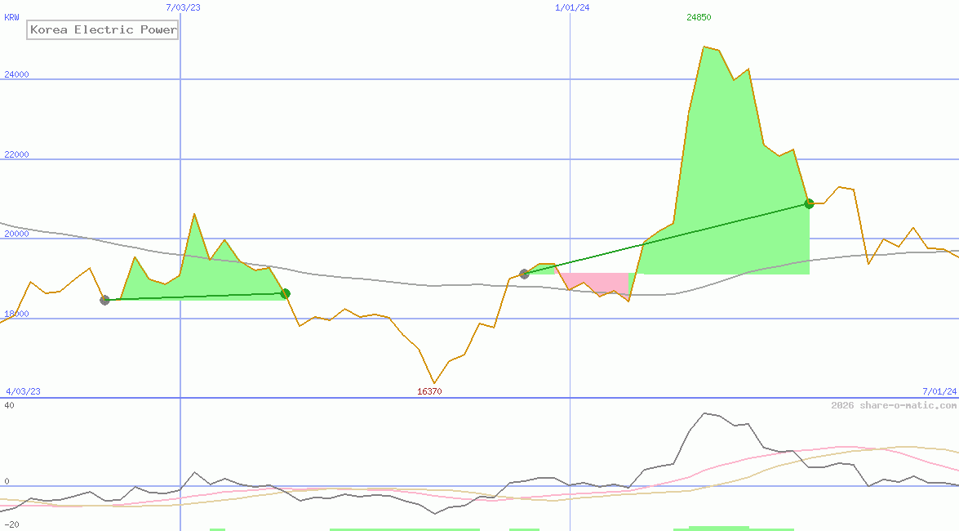
Task: Click the oscillator 40 axis label
Action: [9, 405]
